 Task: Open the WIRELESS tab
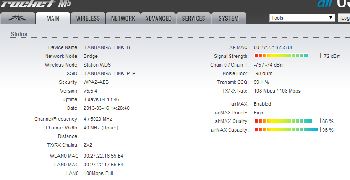pyautogui.click(x=88, y=18)
